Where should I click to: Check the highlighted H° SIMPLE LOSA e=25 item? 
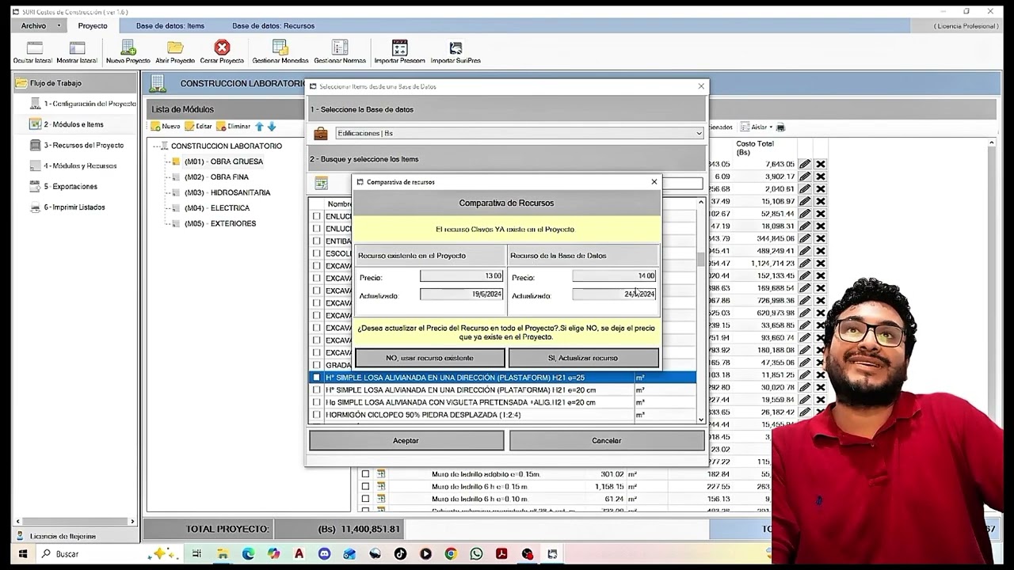coord(317,378)
